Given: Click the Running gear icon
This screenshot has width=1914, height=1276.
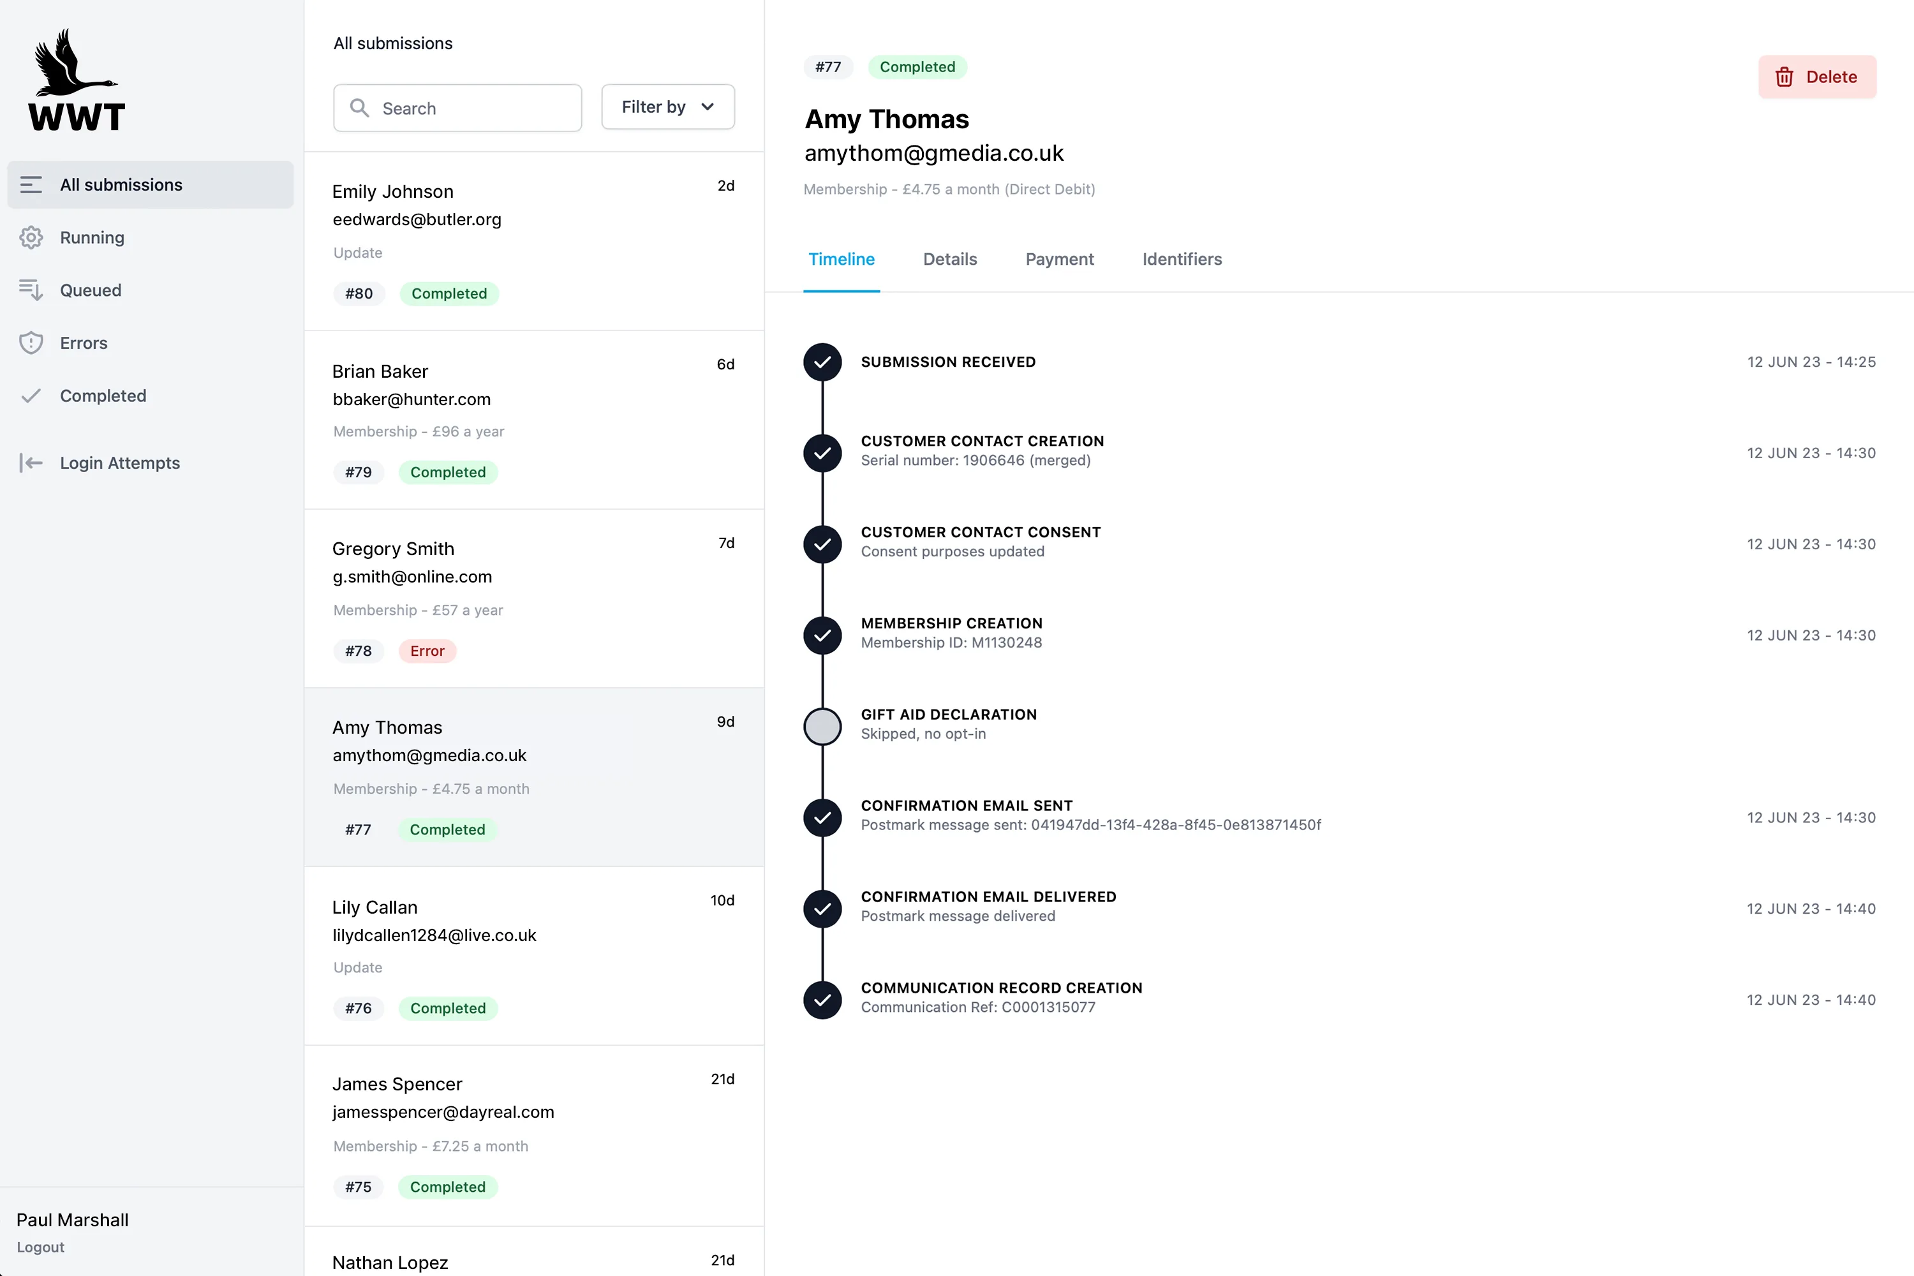Looking at the screenshot, I should (x=31, y=237).
